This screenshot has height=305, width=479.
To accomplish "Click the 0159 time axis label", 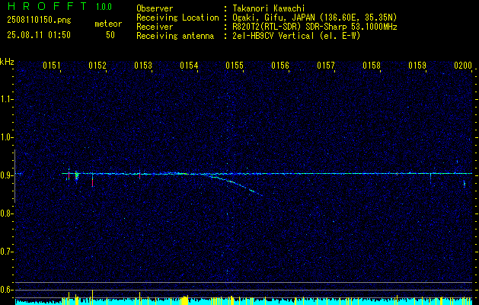I will point(417,66).
